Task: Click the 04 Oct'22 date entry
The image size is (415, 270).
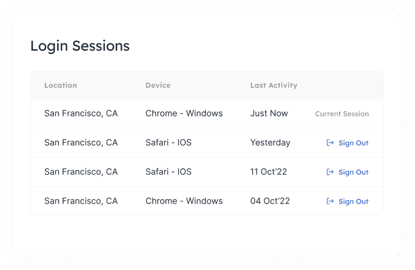Action: pos(270,201)
